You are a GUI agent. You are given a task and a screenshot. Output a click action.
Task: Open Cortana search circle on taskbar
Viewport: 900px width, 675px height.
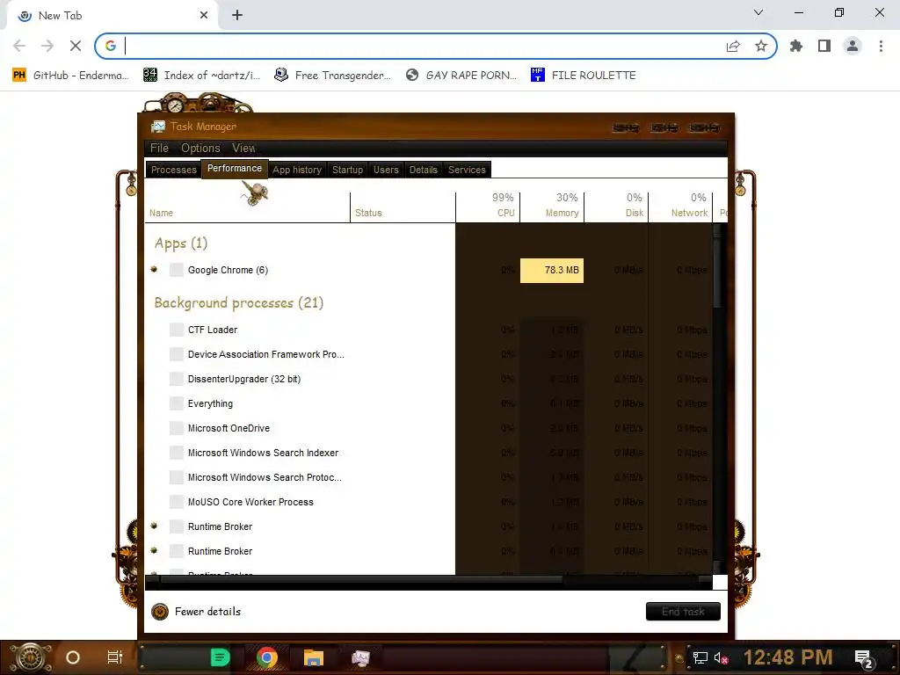(72, 657)
